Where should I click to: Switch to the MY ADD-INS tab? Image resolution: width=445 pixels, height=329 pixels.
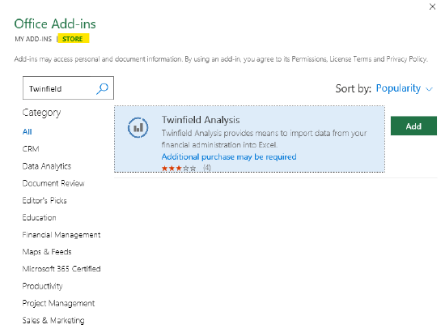(33, 39)
